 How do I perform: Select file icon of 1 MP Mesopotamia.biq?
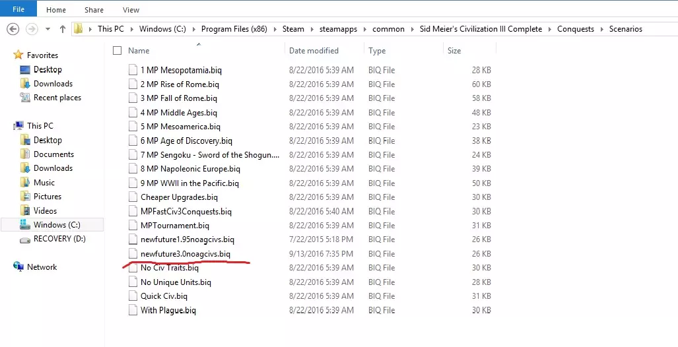pyautogui.click(x=133, y=70)
